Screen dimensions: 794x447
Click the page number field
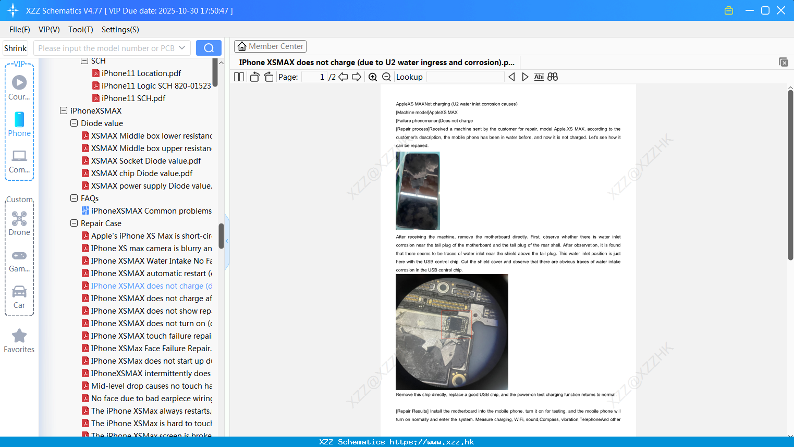pos(314,77)
